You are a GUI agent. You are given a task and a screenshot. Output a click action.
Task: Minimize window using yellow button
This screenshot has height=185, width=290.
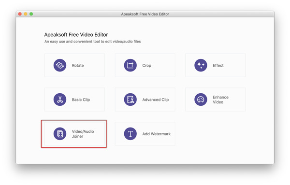26,14
